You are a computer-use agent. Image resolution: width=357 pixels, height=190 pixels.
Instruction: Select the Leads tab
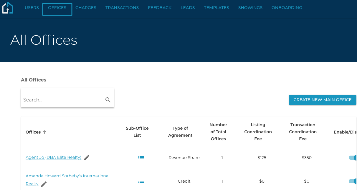(x=188, y=8)
